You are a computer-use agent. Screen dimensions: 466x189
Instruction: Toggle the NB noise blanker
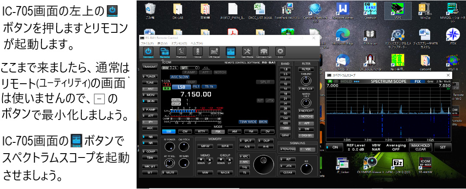point(150,137)
